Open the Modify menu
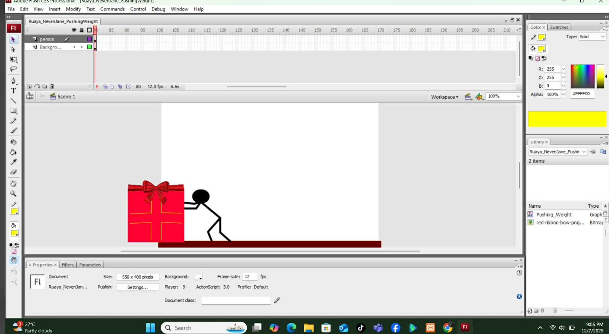Screen dimensions: 609x334 point(73,9)
